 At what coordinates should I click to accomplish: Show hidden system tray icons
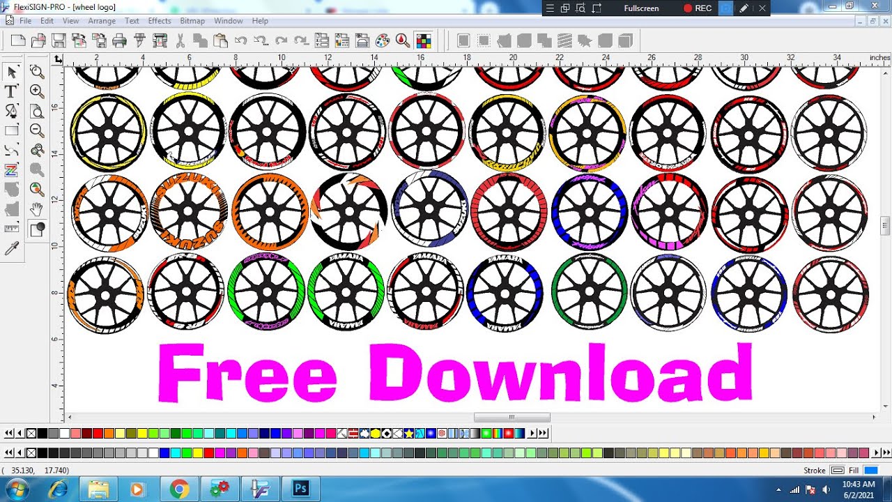click(x=780, y=489)
